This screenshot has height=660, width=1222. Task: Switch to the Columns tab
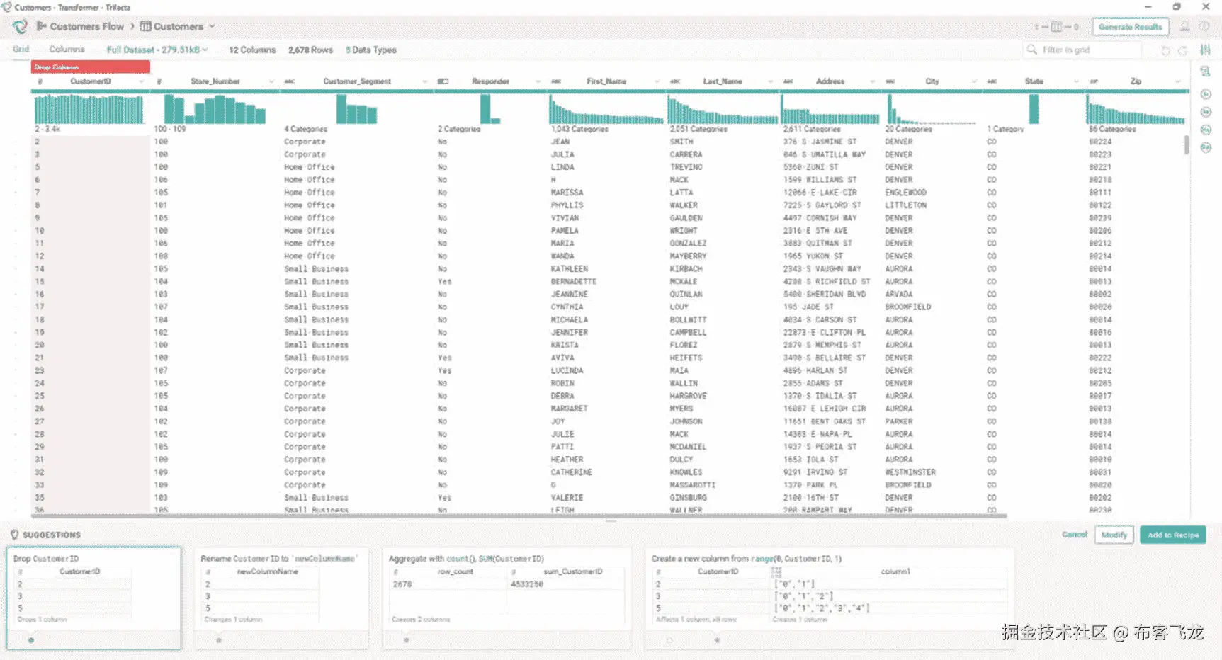[66, 50]
